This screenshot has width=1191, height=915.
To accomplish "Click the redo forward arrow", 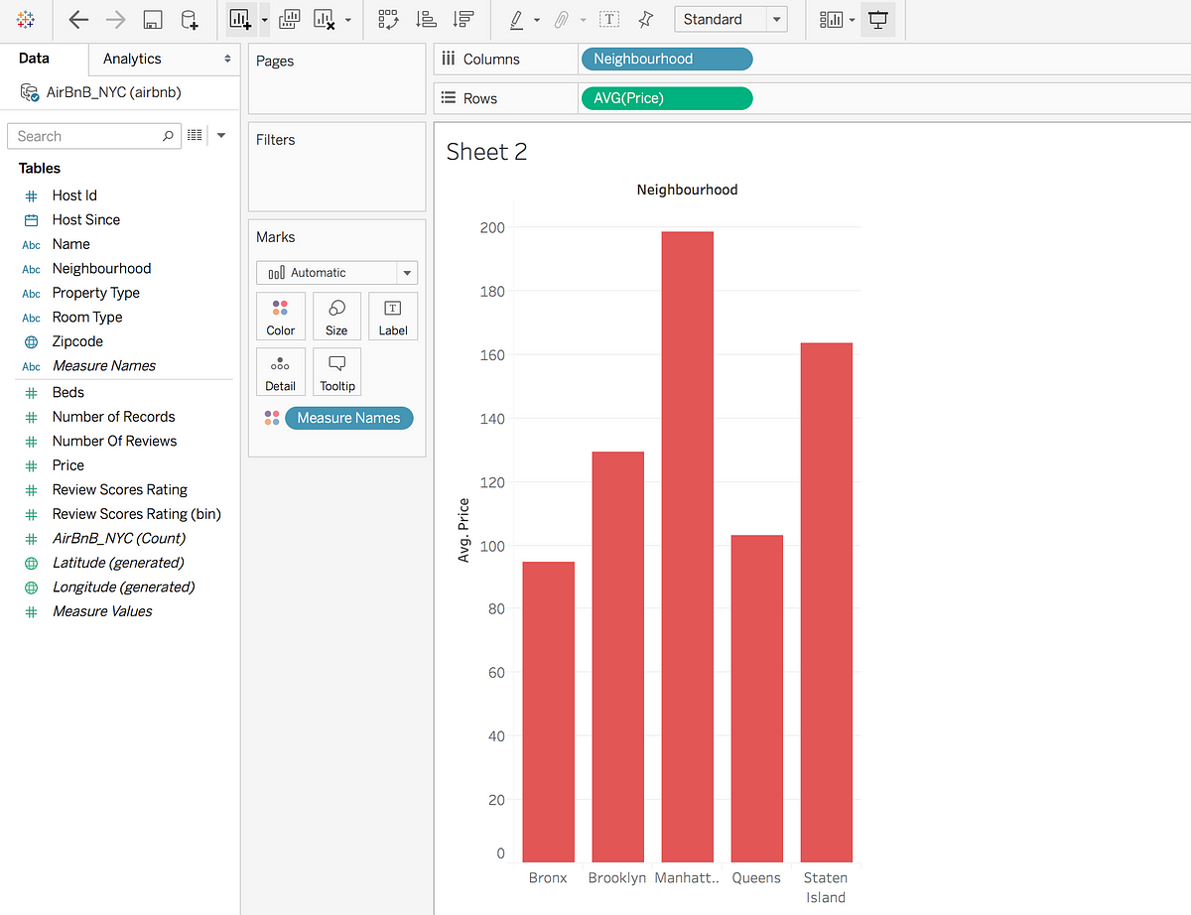I will (115, 20).
